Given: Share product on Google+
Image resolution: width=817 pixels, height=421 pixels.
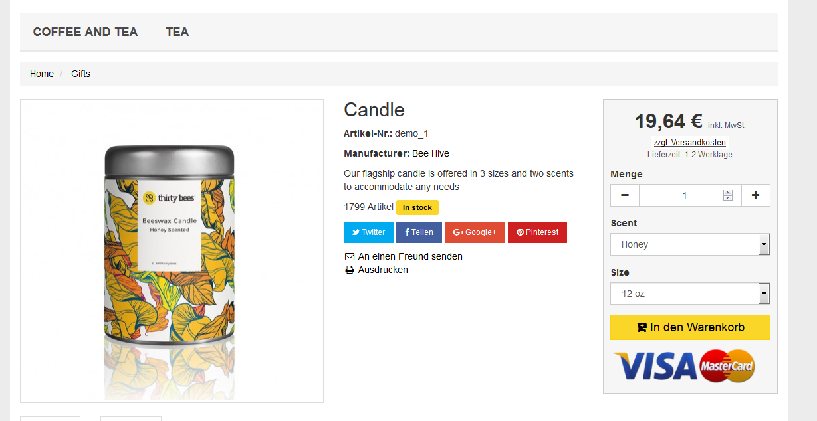Looking at the screenshot, I should click(475, 232).
